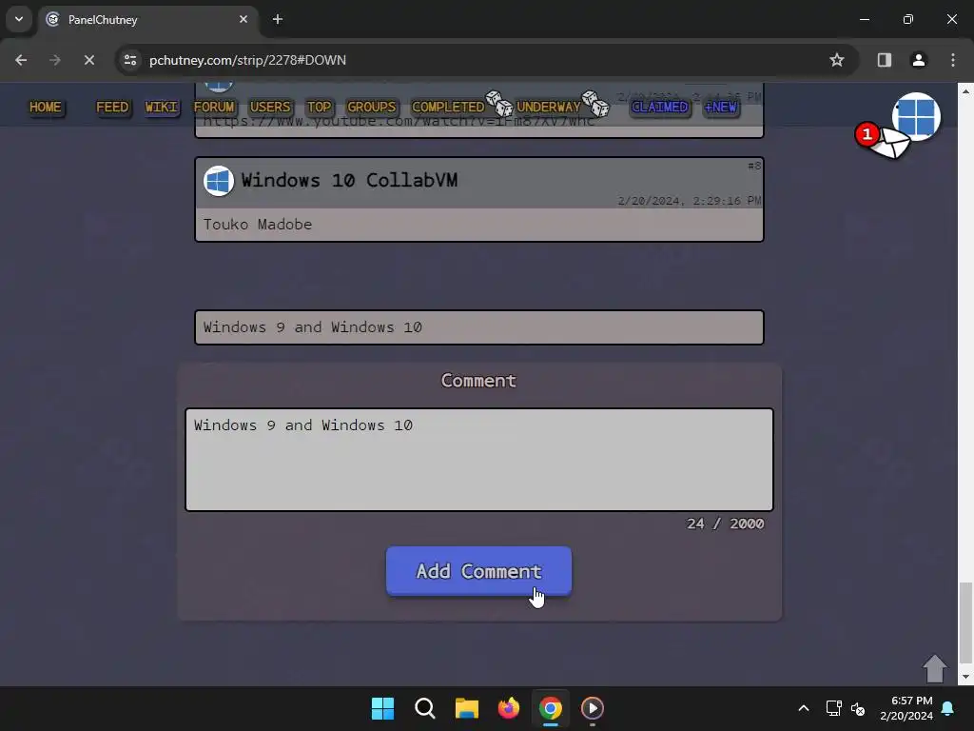This screenshot has width=974, height=731.
Task: Open the muted volume tray icon
Action: [x=858, y=708]
